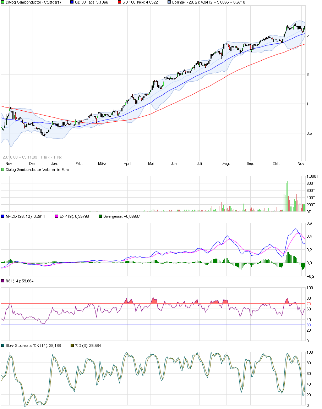This screenshot has width=322, height=409.
Task: Click the red 70 RSI threshold label
Action: click(309, 304)
